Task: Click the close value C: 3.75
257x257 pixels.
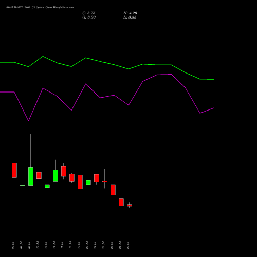Action: click(x=89, y=13)
